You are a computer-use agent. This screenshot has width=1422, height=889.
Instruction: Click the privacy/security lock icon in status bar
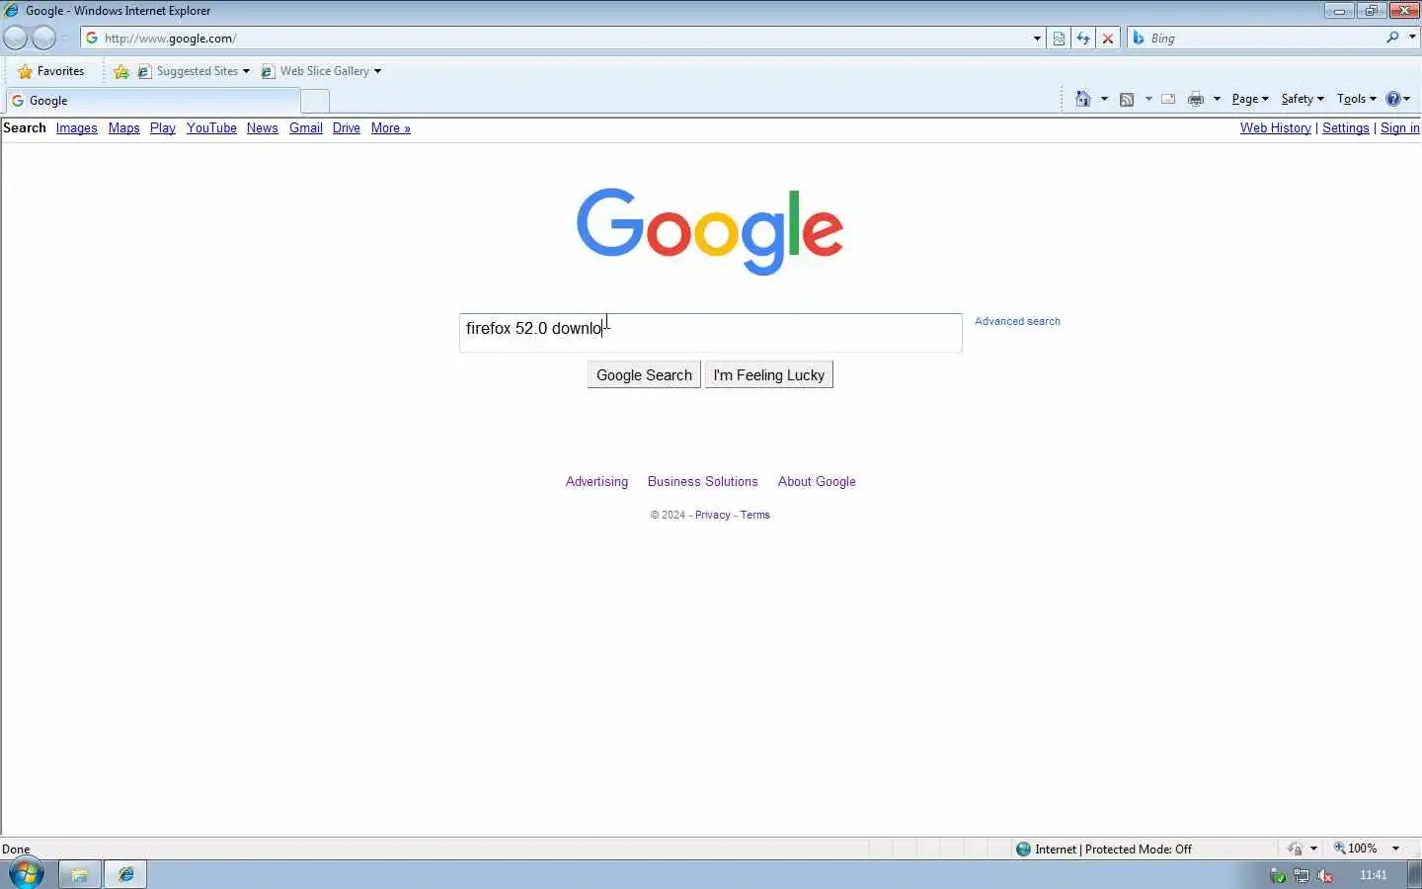click(1295, 849)
